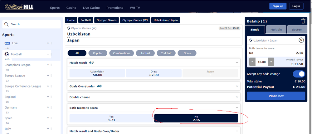Click the Live badge icon in sidebar
The height and width of the screenshot is (134, 312).
point(7,43)
